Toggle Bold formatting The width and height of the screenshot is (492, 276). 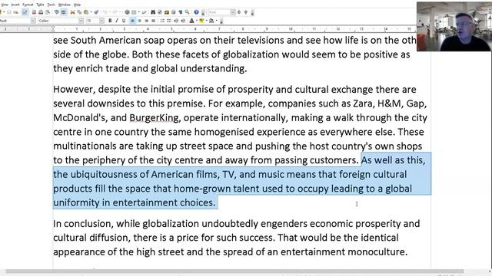tap(110, 21)
